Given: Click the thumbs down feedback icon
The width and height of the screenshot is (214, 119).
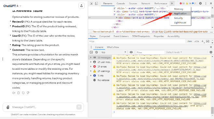Looking at the screenshot, I should click(x=28, y=93).
